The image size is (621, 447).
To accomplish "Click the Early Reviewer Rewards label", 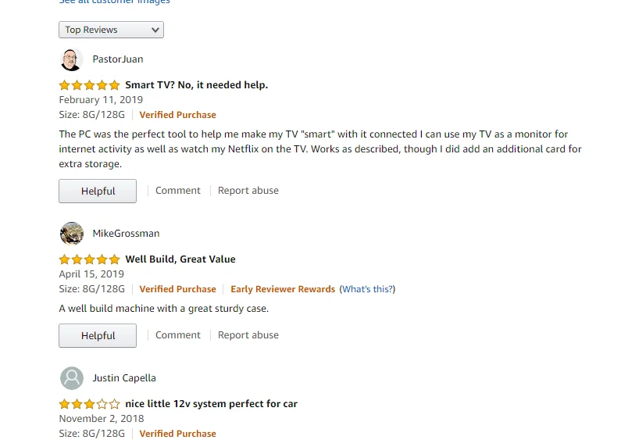I will pyautogui.click(x=283, y=289).
